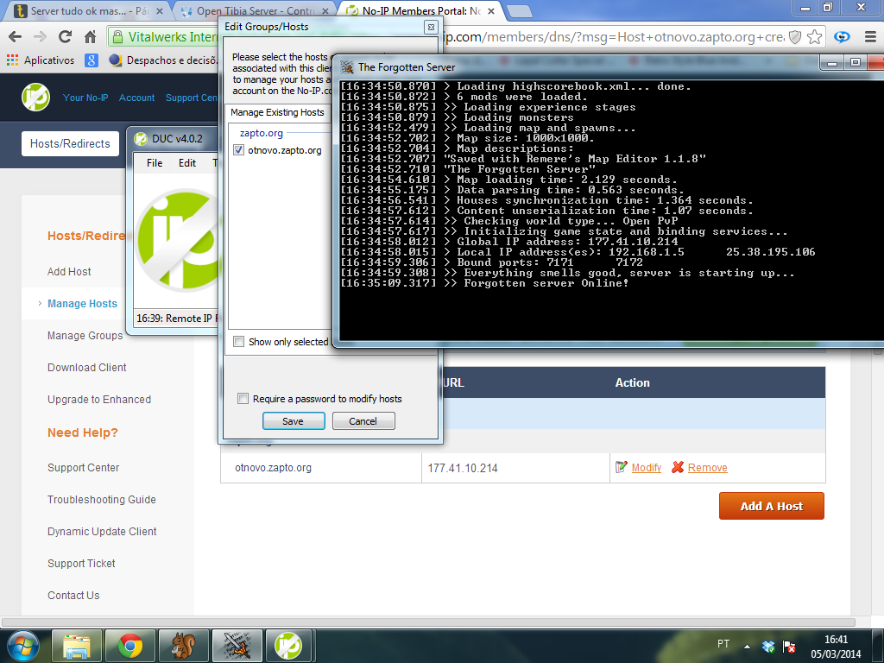Enable Show only selected checkbox
Viewport: 884px width, 663px height.
(238, 342)
